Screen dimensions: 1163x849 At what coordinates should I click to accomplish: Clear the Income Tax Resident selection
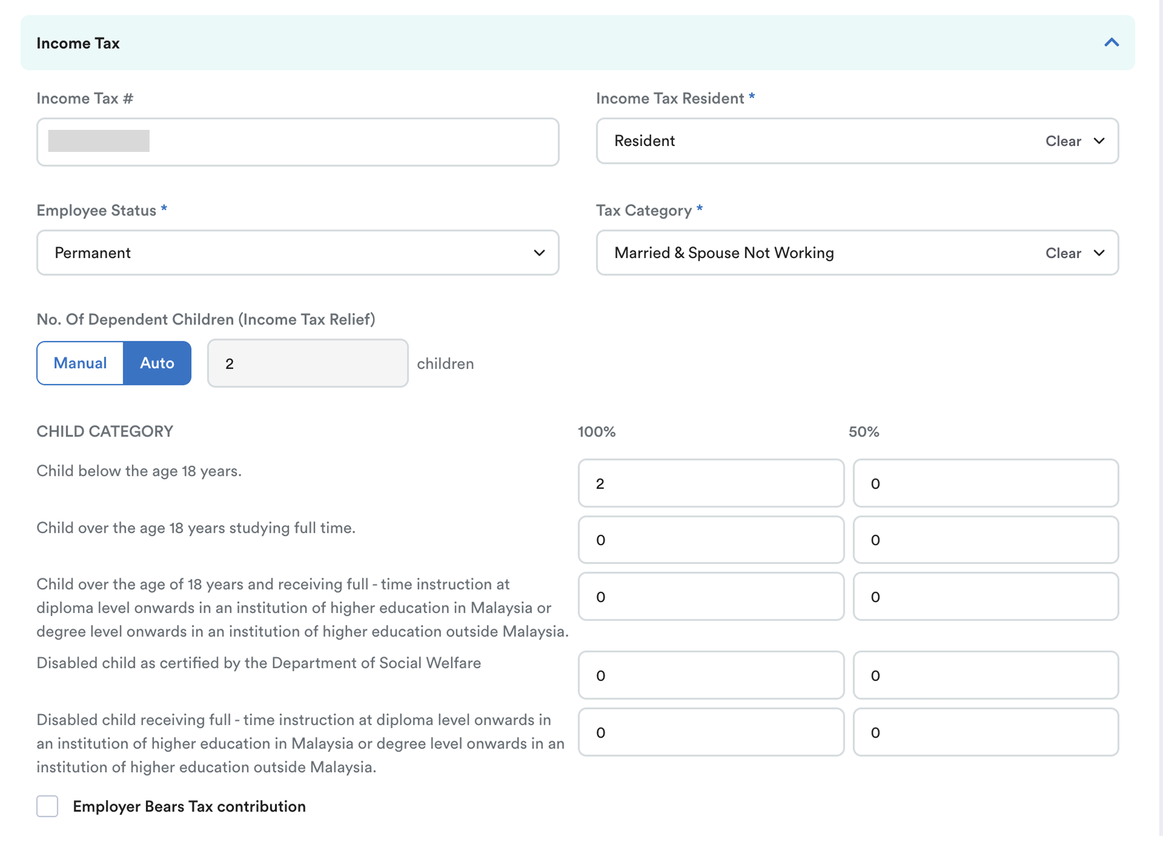tap(1063, 141)
